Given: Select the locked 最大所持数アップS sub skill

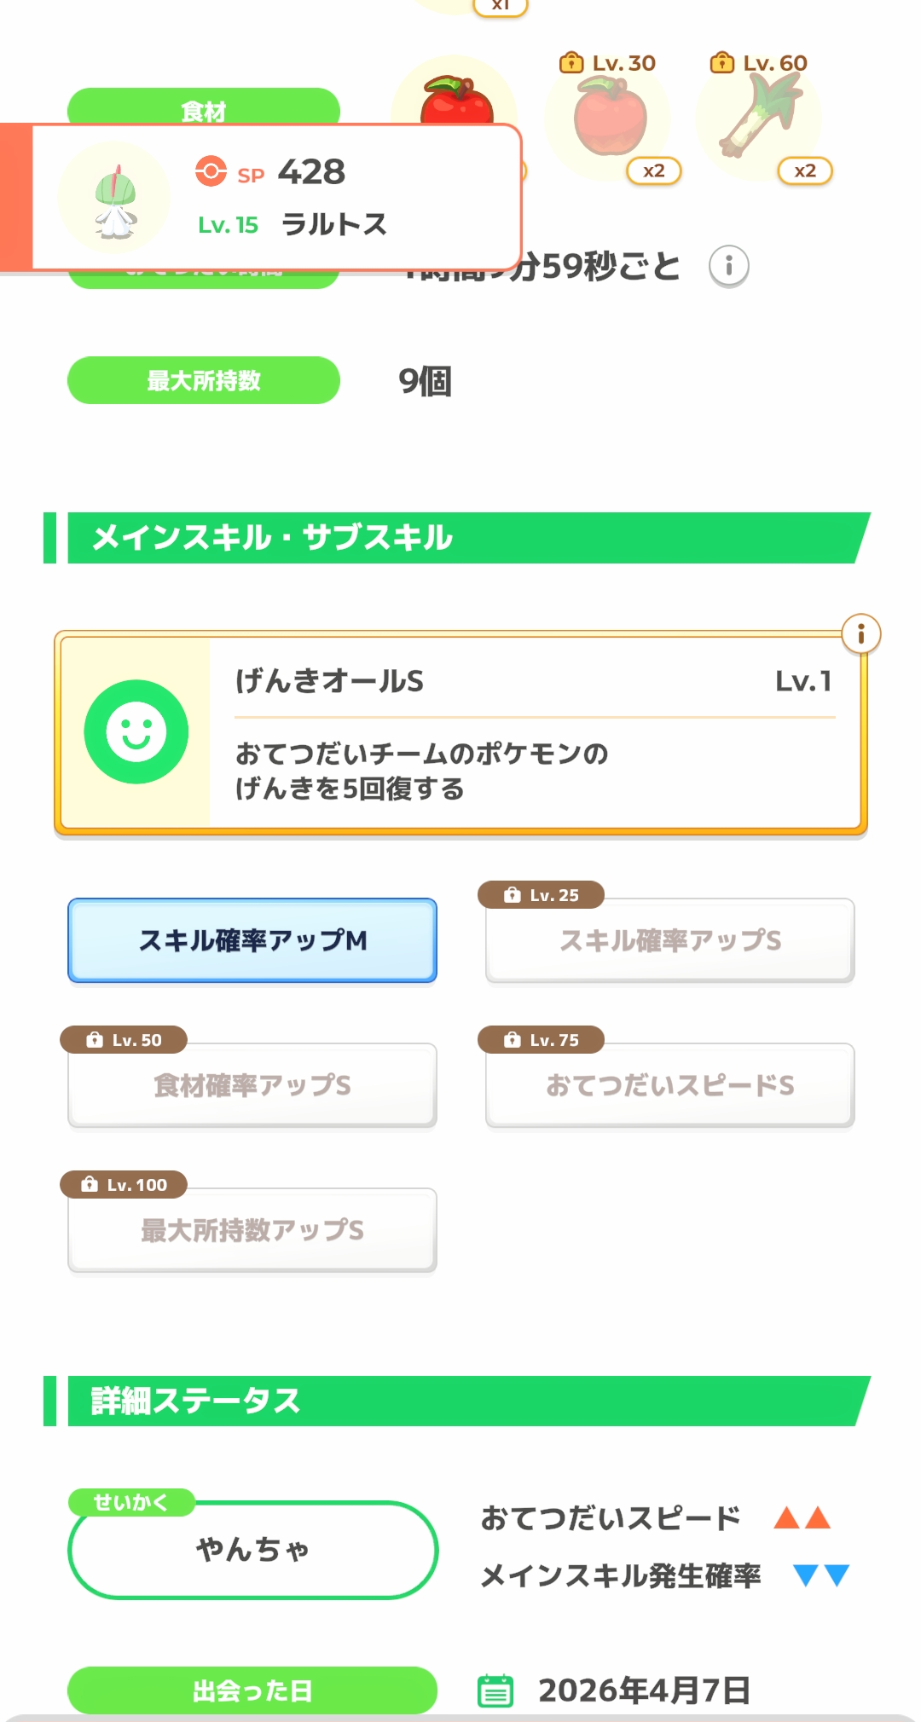Looking at the screenshot, I should click(x=252, y=1230).
